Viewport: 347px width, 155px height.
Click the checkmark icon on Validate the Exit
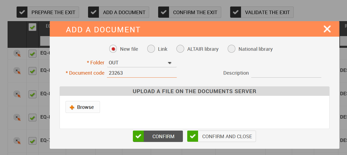point(236,12)
